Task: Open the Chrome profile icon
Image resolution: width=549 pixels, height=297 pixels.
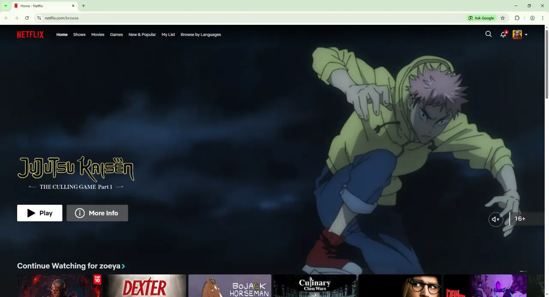Action: [x=532, y=18]
